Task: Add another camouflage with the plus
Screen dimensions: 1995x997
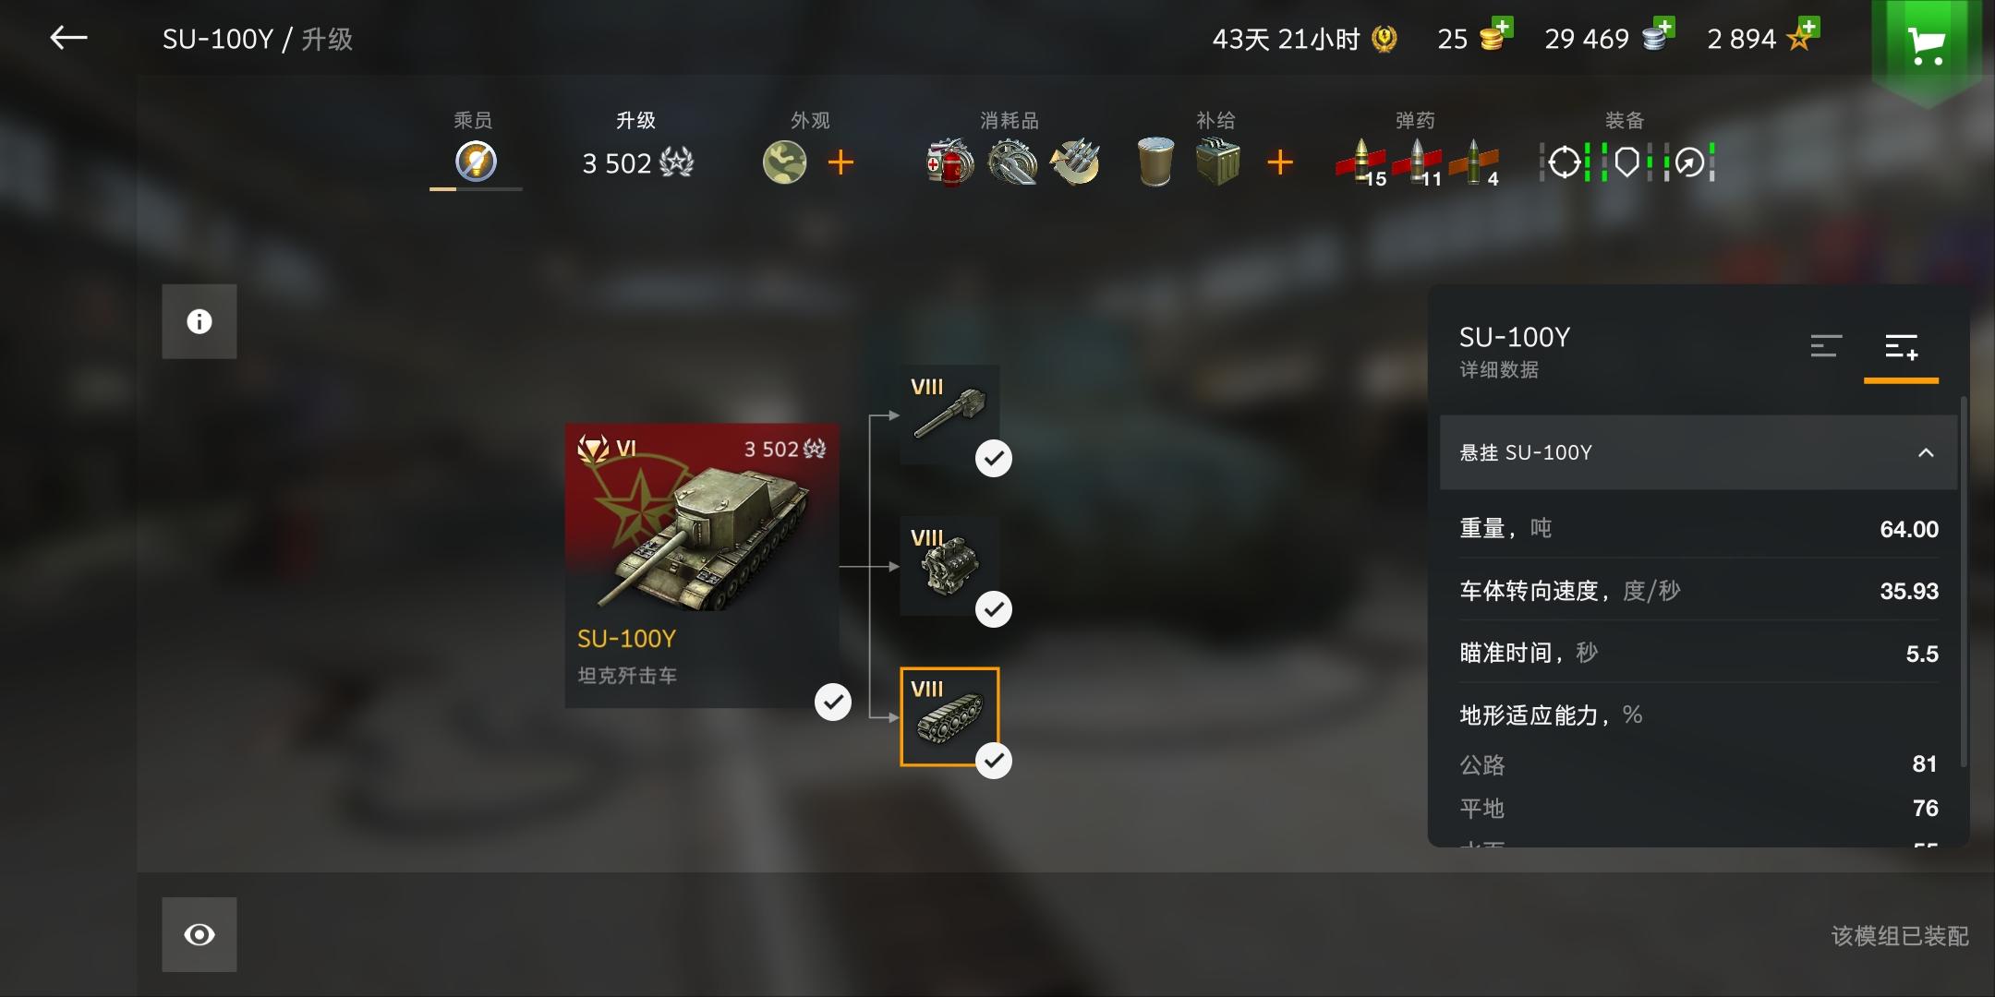Action: [840, 162]
